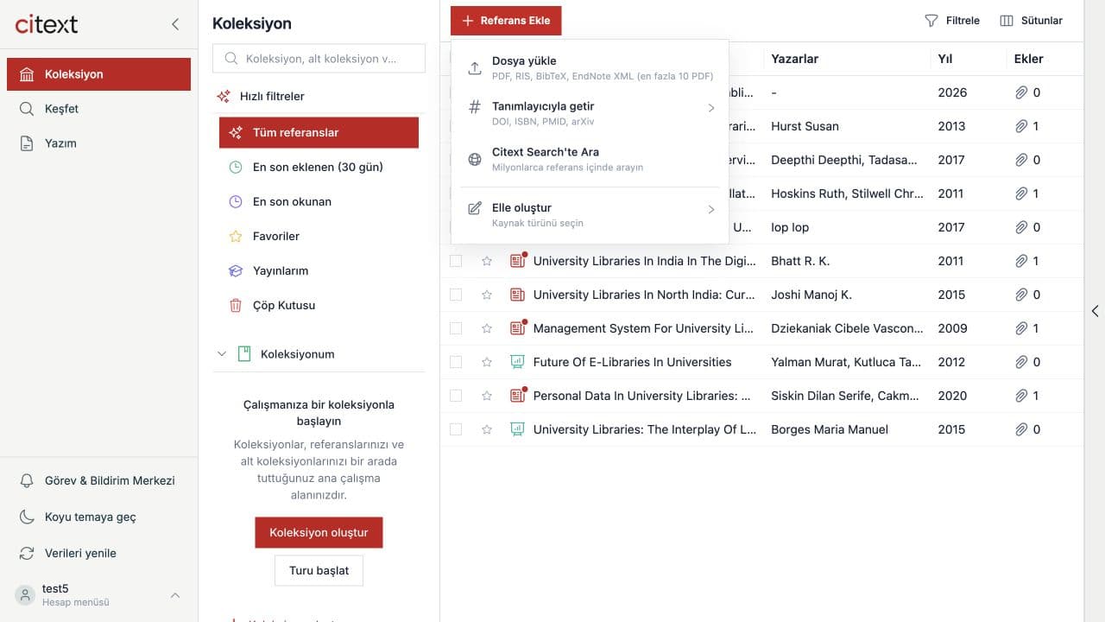Open Sütunlar column settings

[1031, 21]
